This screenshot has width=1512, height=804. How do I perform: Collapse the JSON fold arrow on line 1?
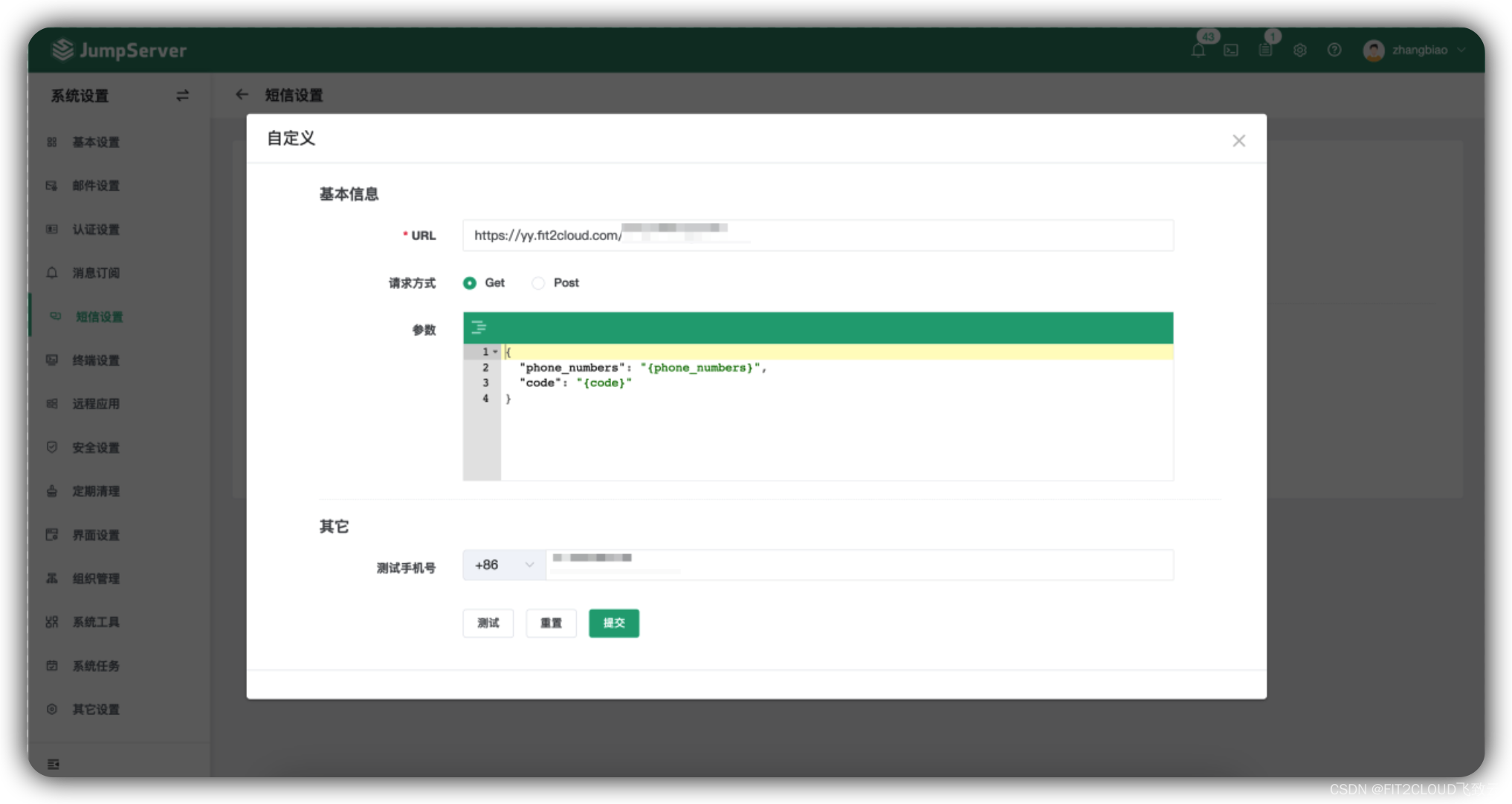[x=496, y=352]
